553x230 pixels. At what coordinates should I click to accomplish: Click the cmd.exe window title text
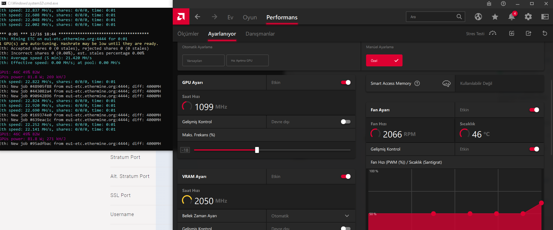coord(33,3)
